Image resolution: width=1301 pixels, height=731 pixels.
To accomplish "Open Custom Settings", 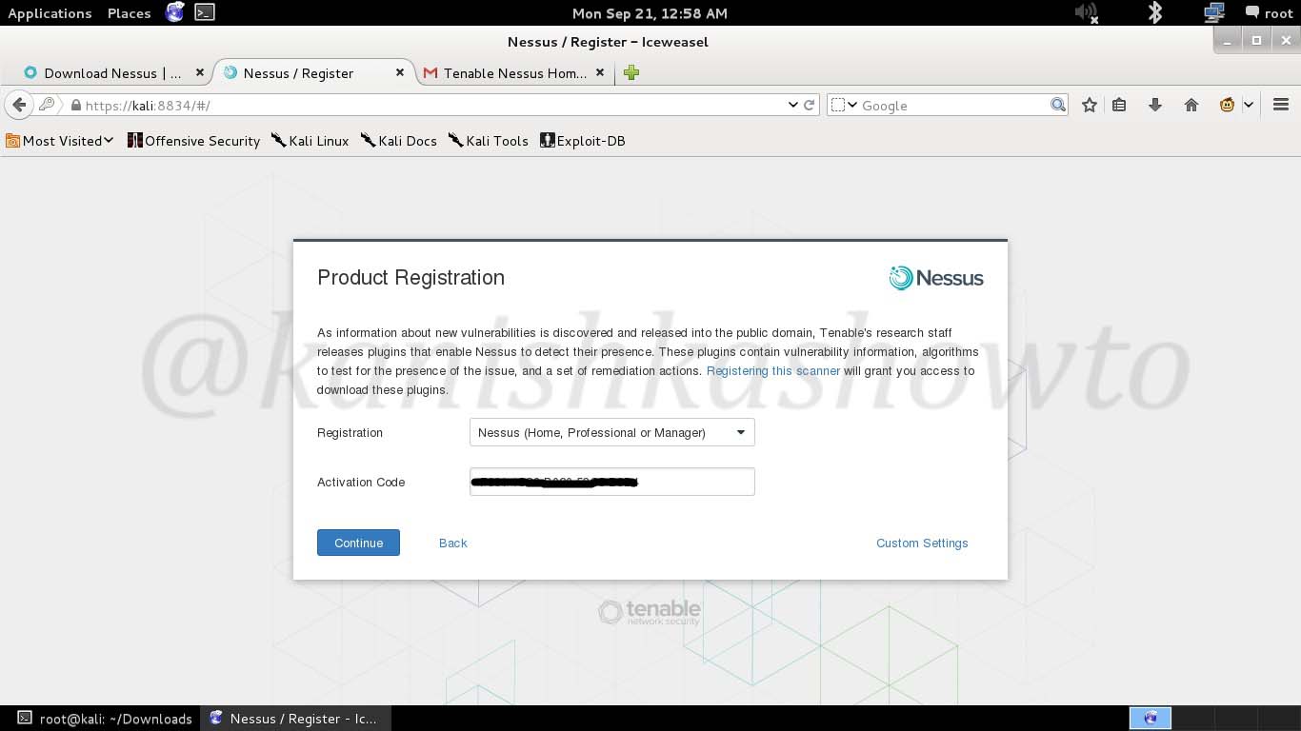I will pyautogui.click(x=922, y=543).
